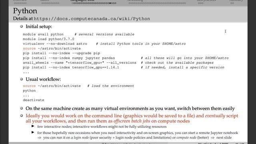This screenshot has width=256, height=144.
Task: Click the "few interactive nodes" sub-bullet text
Action: tap(102, 127)
